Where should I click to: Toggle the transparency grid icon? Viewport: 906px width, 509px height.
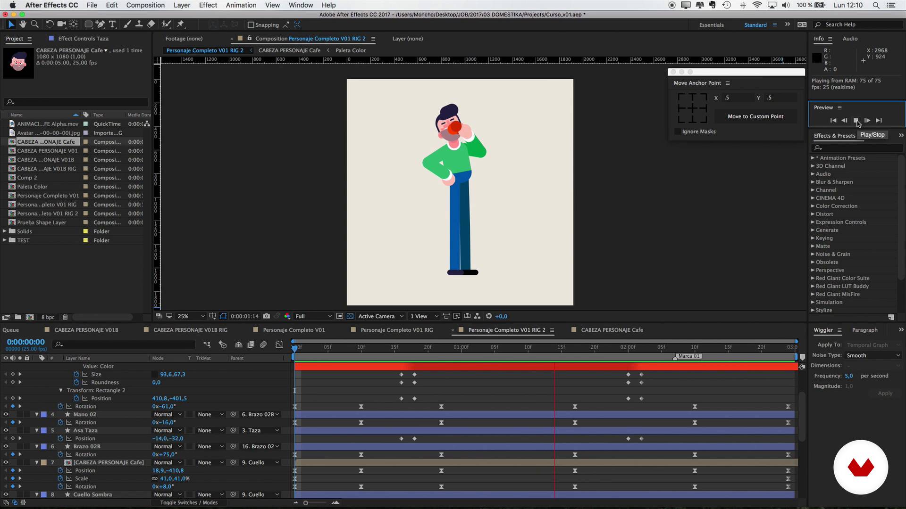click(350, 316)
